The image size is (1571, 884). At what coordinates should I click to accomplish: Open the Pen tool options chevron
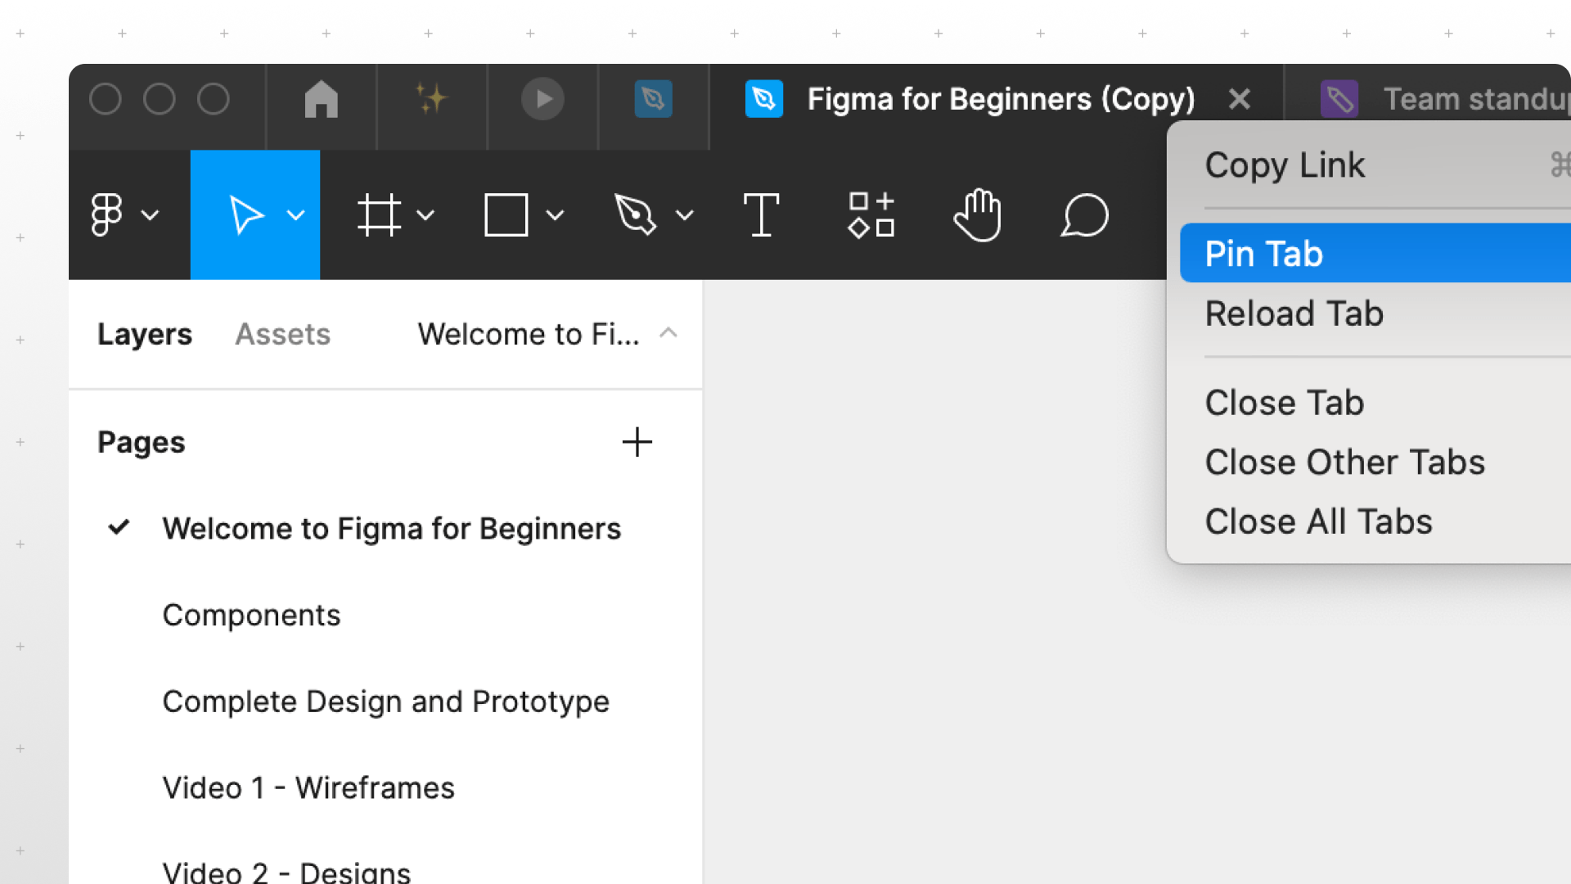684,215
